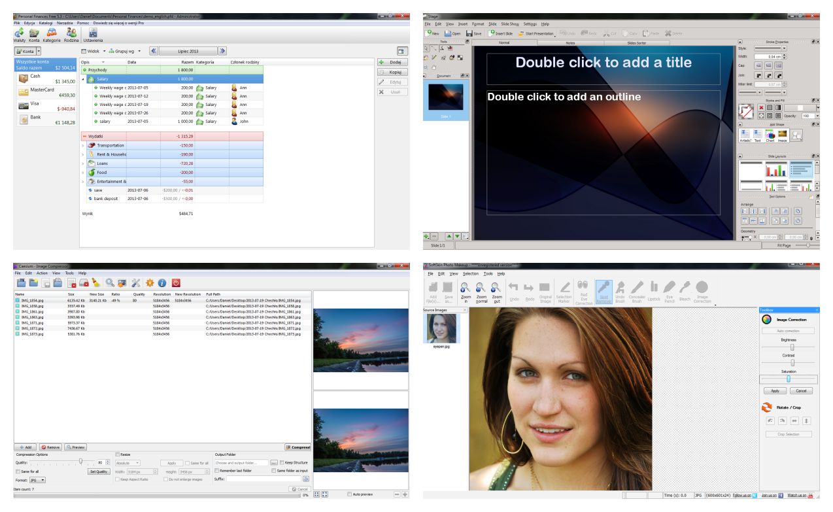Screen dimensions: 833x512
Task: Open the Slide Show menu in Stage
Action: tap(510, 24)
